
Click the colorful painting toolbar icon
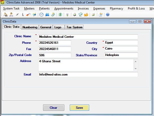(x=34, y=14)
